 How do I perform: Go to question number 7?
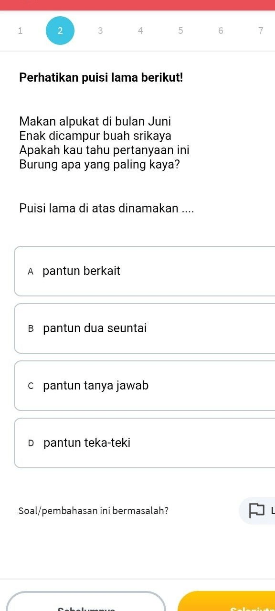tap(261, 31)
